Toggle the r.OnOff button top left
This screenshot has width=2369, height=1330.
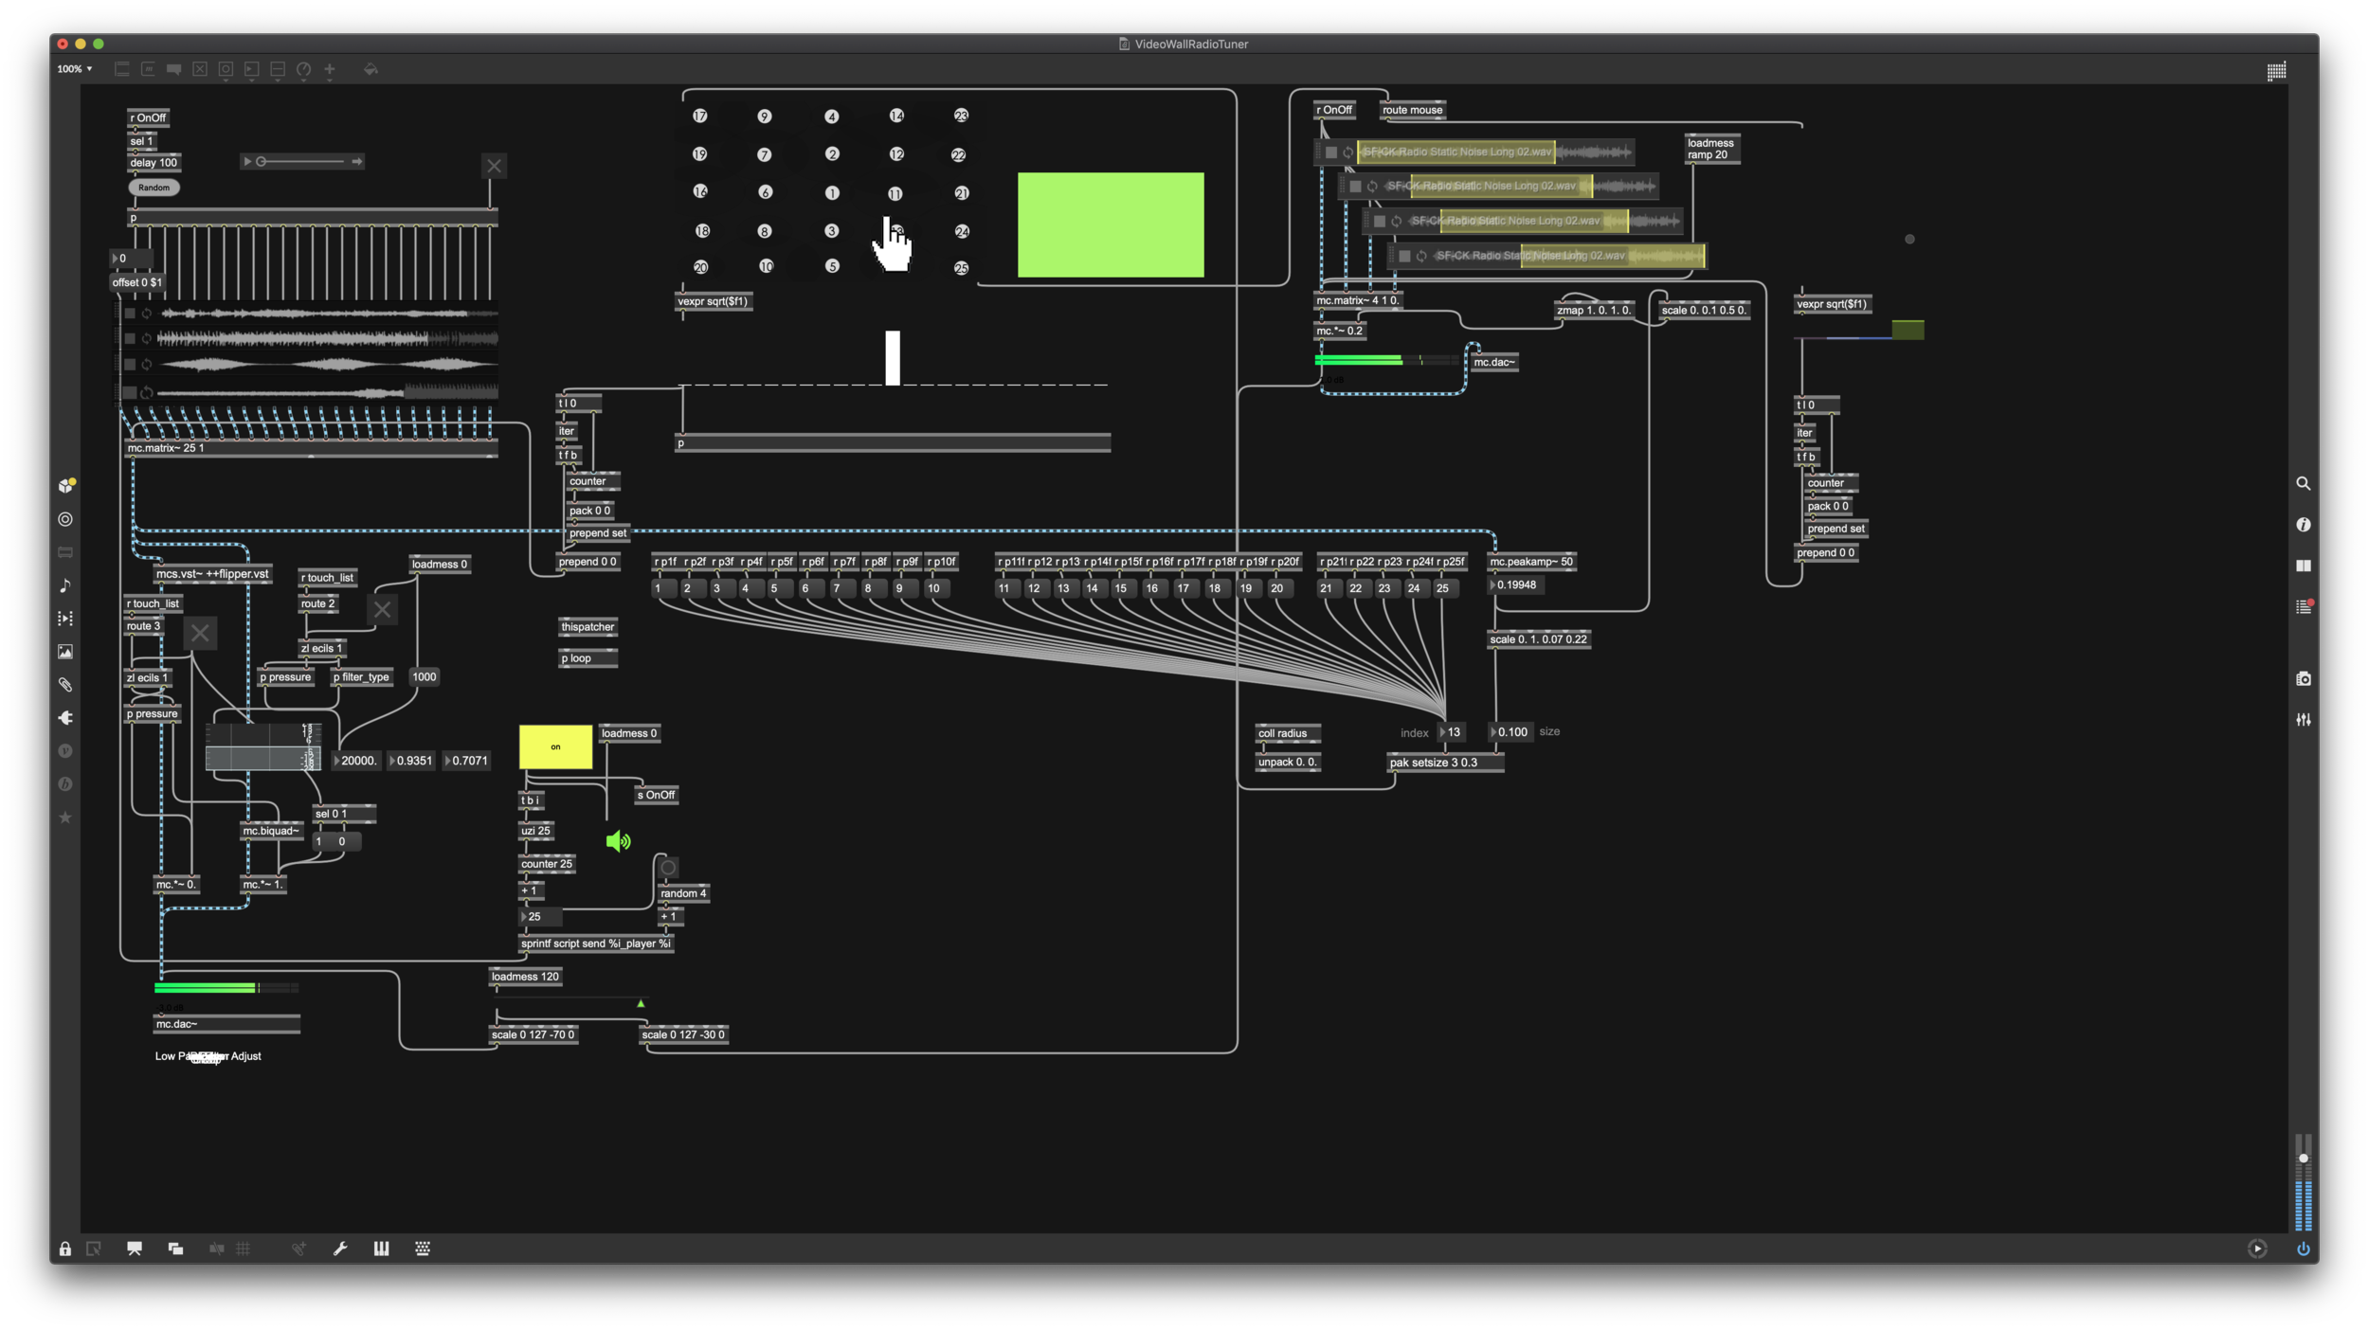click(148, 117)
